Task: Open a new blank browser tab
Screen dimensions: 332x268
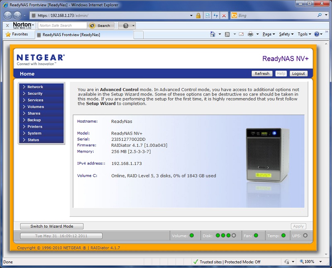Action: click(x=139, y=35)
